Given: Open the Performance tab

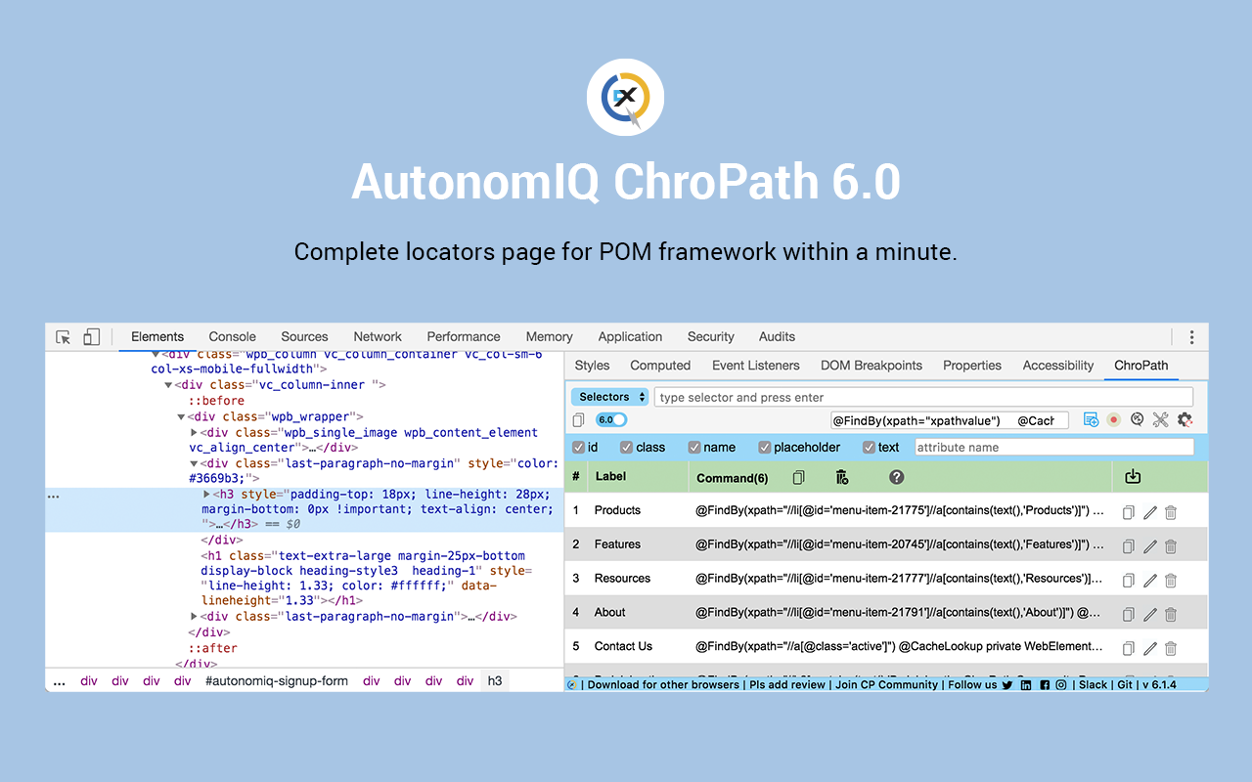Looking at the screenshot, I should point(464,337).
